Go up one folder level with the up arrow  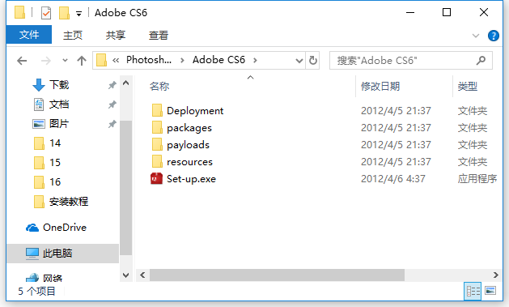82,61
